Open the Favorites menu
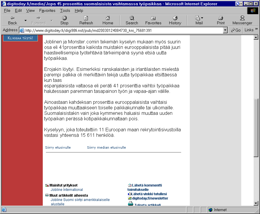Viewport: 260px width, 214px height. (x=47, y=11)
